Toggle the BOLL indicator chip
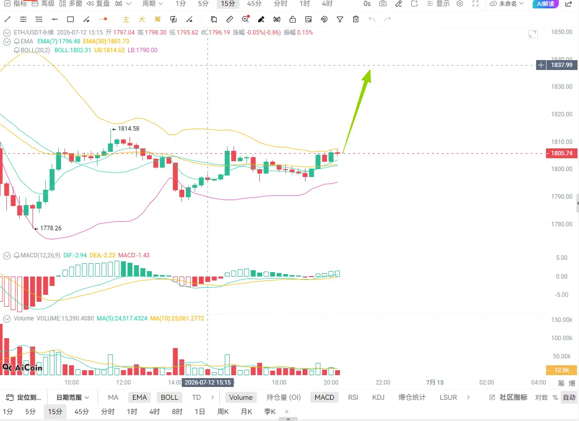Image resolution: width=579 pixels, height=421 pixels. point(170,397)
